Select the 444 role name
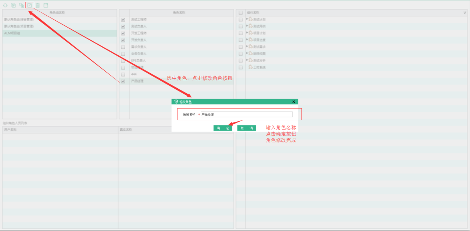This screenshot has width=470, height=231. tap(134, 74)
